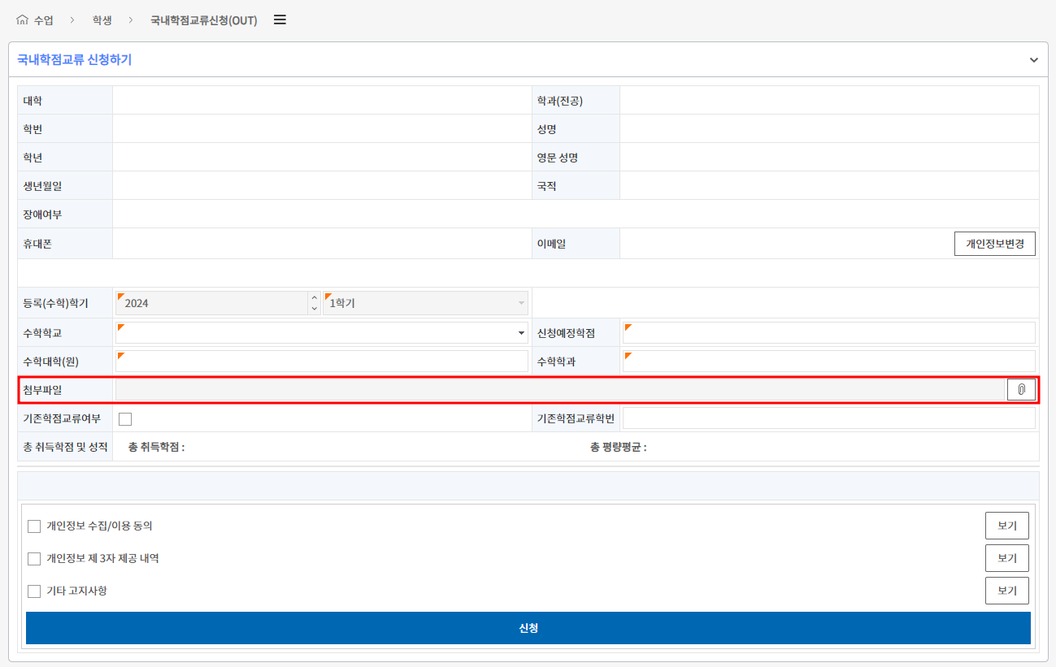Open the 1학기 semester dropdown

pyautogui.click(x=521, y=303)
